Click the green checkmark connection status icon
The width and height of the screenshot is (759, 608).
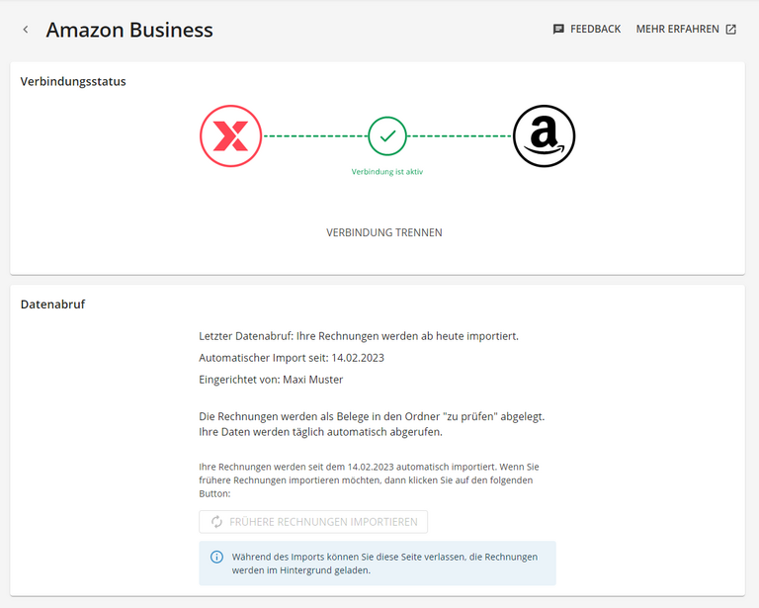(387, 135)
